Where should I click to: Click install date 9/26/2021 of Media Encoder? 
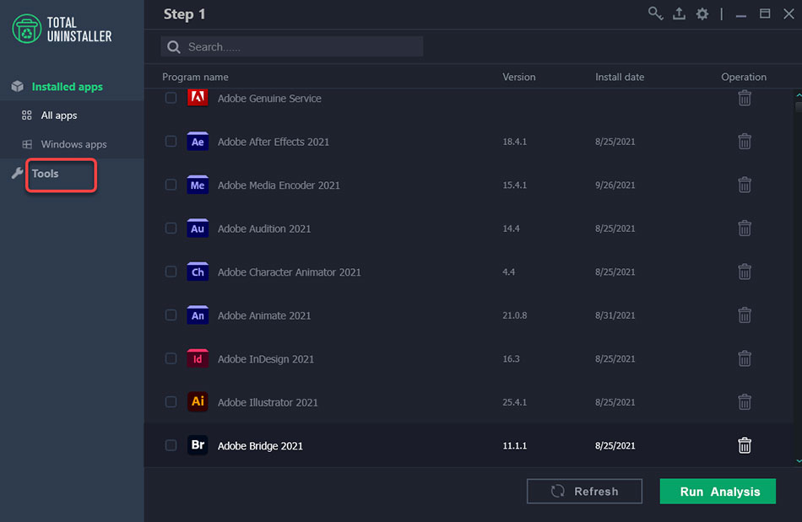tap(615, 185)
